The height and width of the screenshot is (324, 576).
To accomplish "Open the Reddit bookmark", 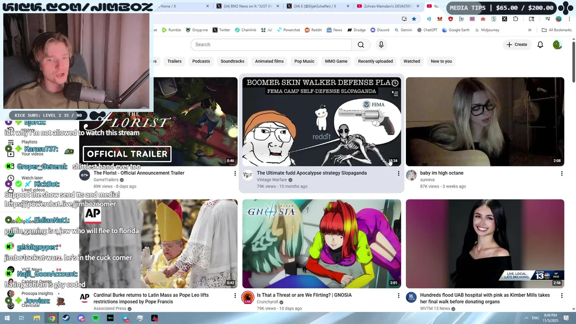I will coord(313,30).
